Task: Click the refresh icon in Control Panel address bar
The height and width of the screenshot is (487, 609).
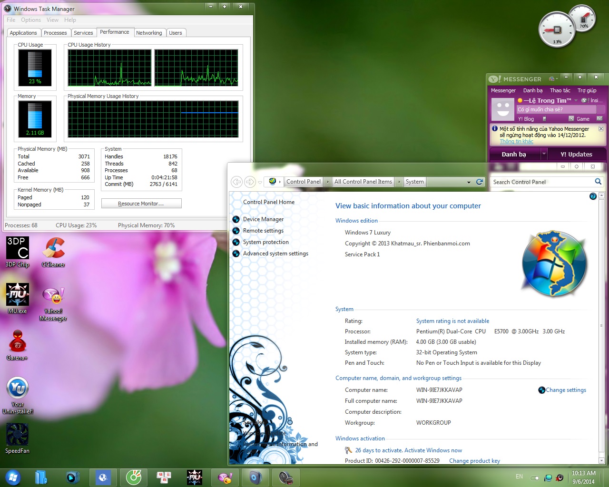Action: coord(480,182)
